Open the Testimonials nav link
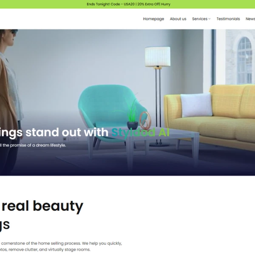Screen dimensions: 255x255 (228, 19)
